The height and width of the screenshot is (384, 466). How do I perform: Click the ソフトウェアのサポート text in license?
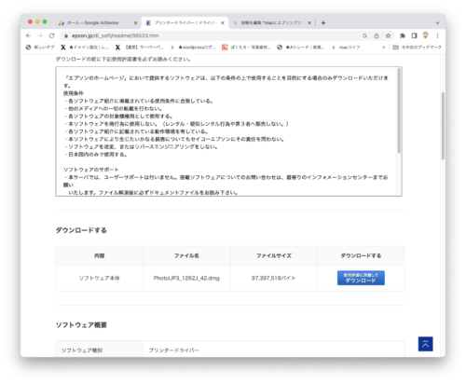tap(91, 170)
